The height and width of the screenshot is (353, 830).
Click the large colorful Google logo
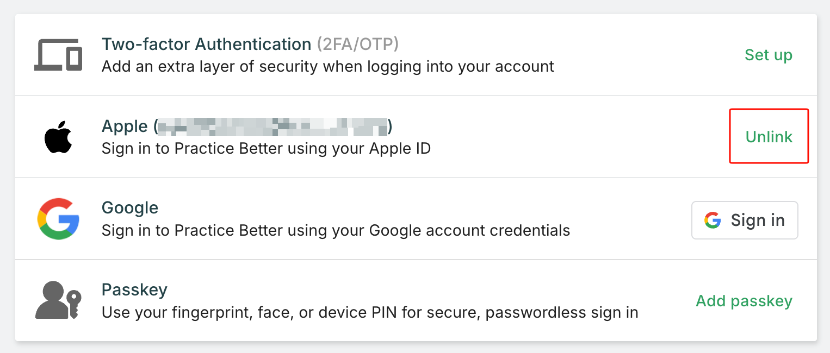pyautogui.click(x=58, y=219)
